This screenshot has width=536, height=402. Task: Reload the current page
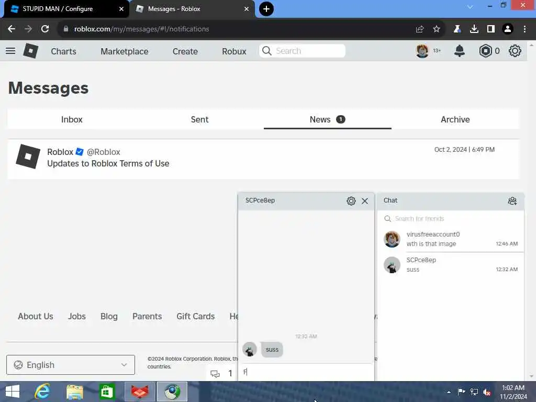(x=45, y=29)
